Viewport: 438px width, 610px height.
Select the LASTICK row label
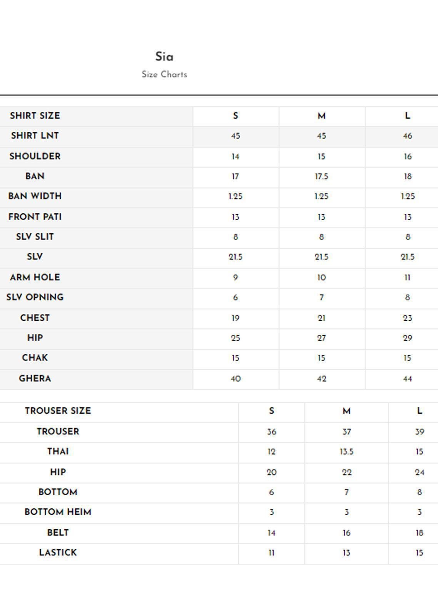click(58, 553)
